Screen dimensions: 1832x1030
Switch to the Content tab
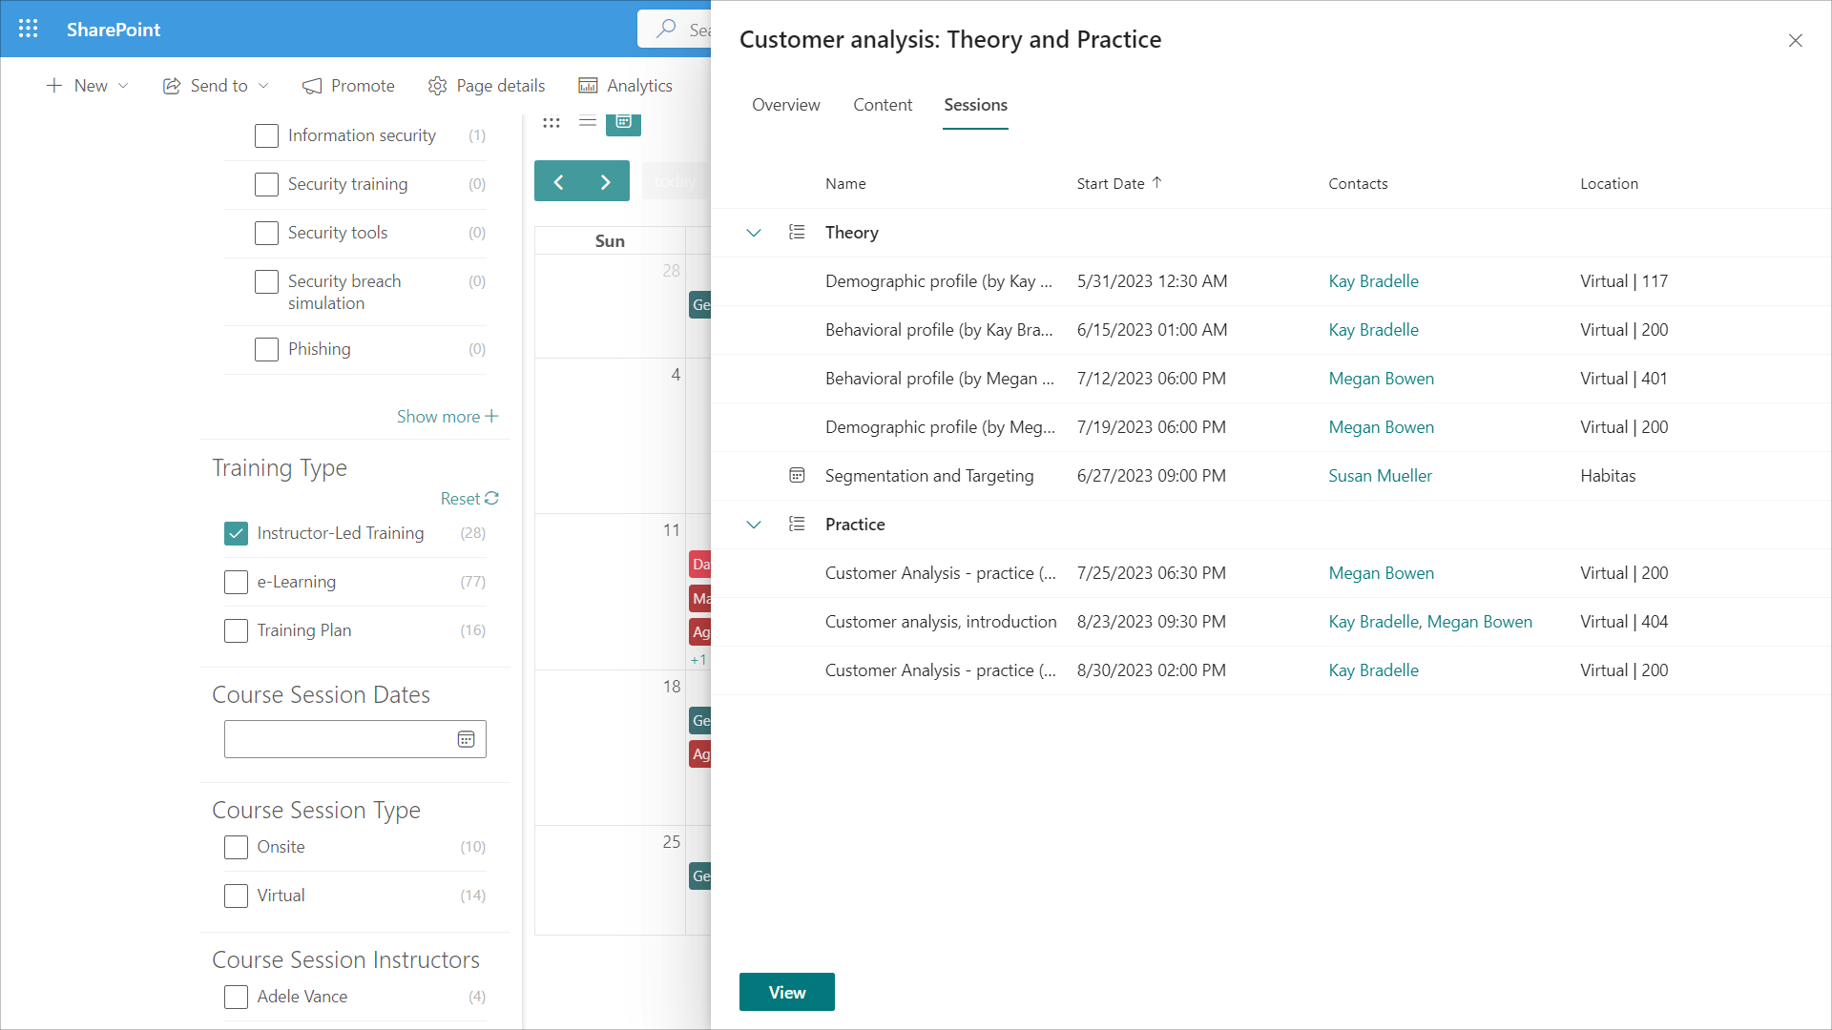click(882, 105)
